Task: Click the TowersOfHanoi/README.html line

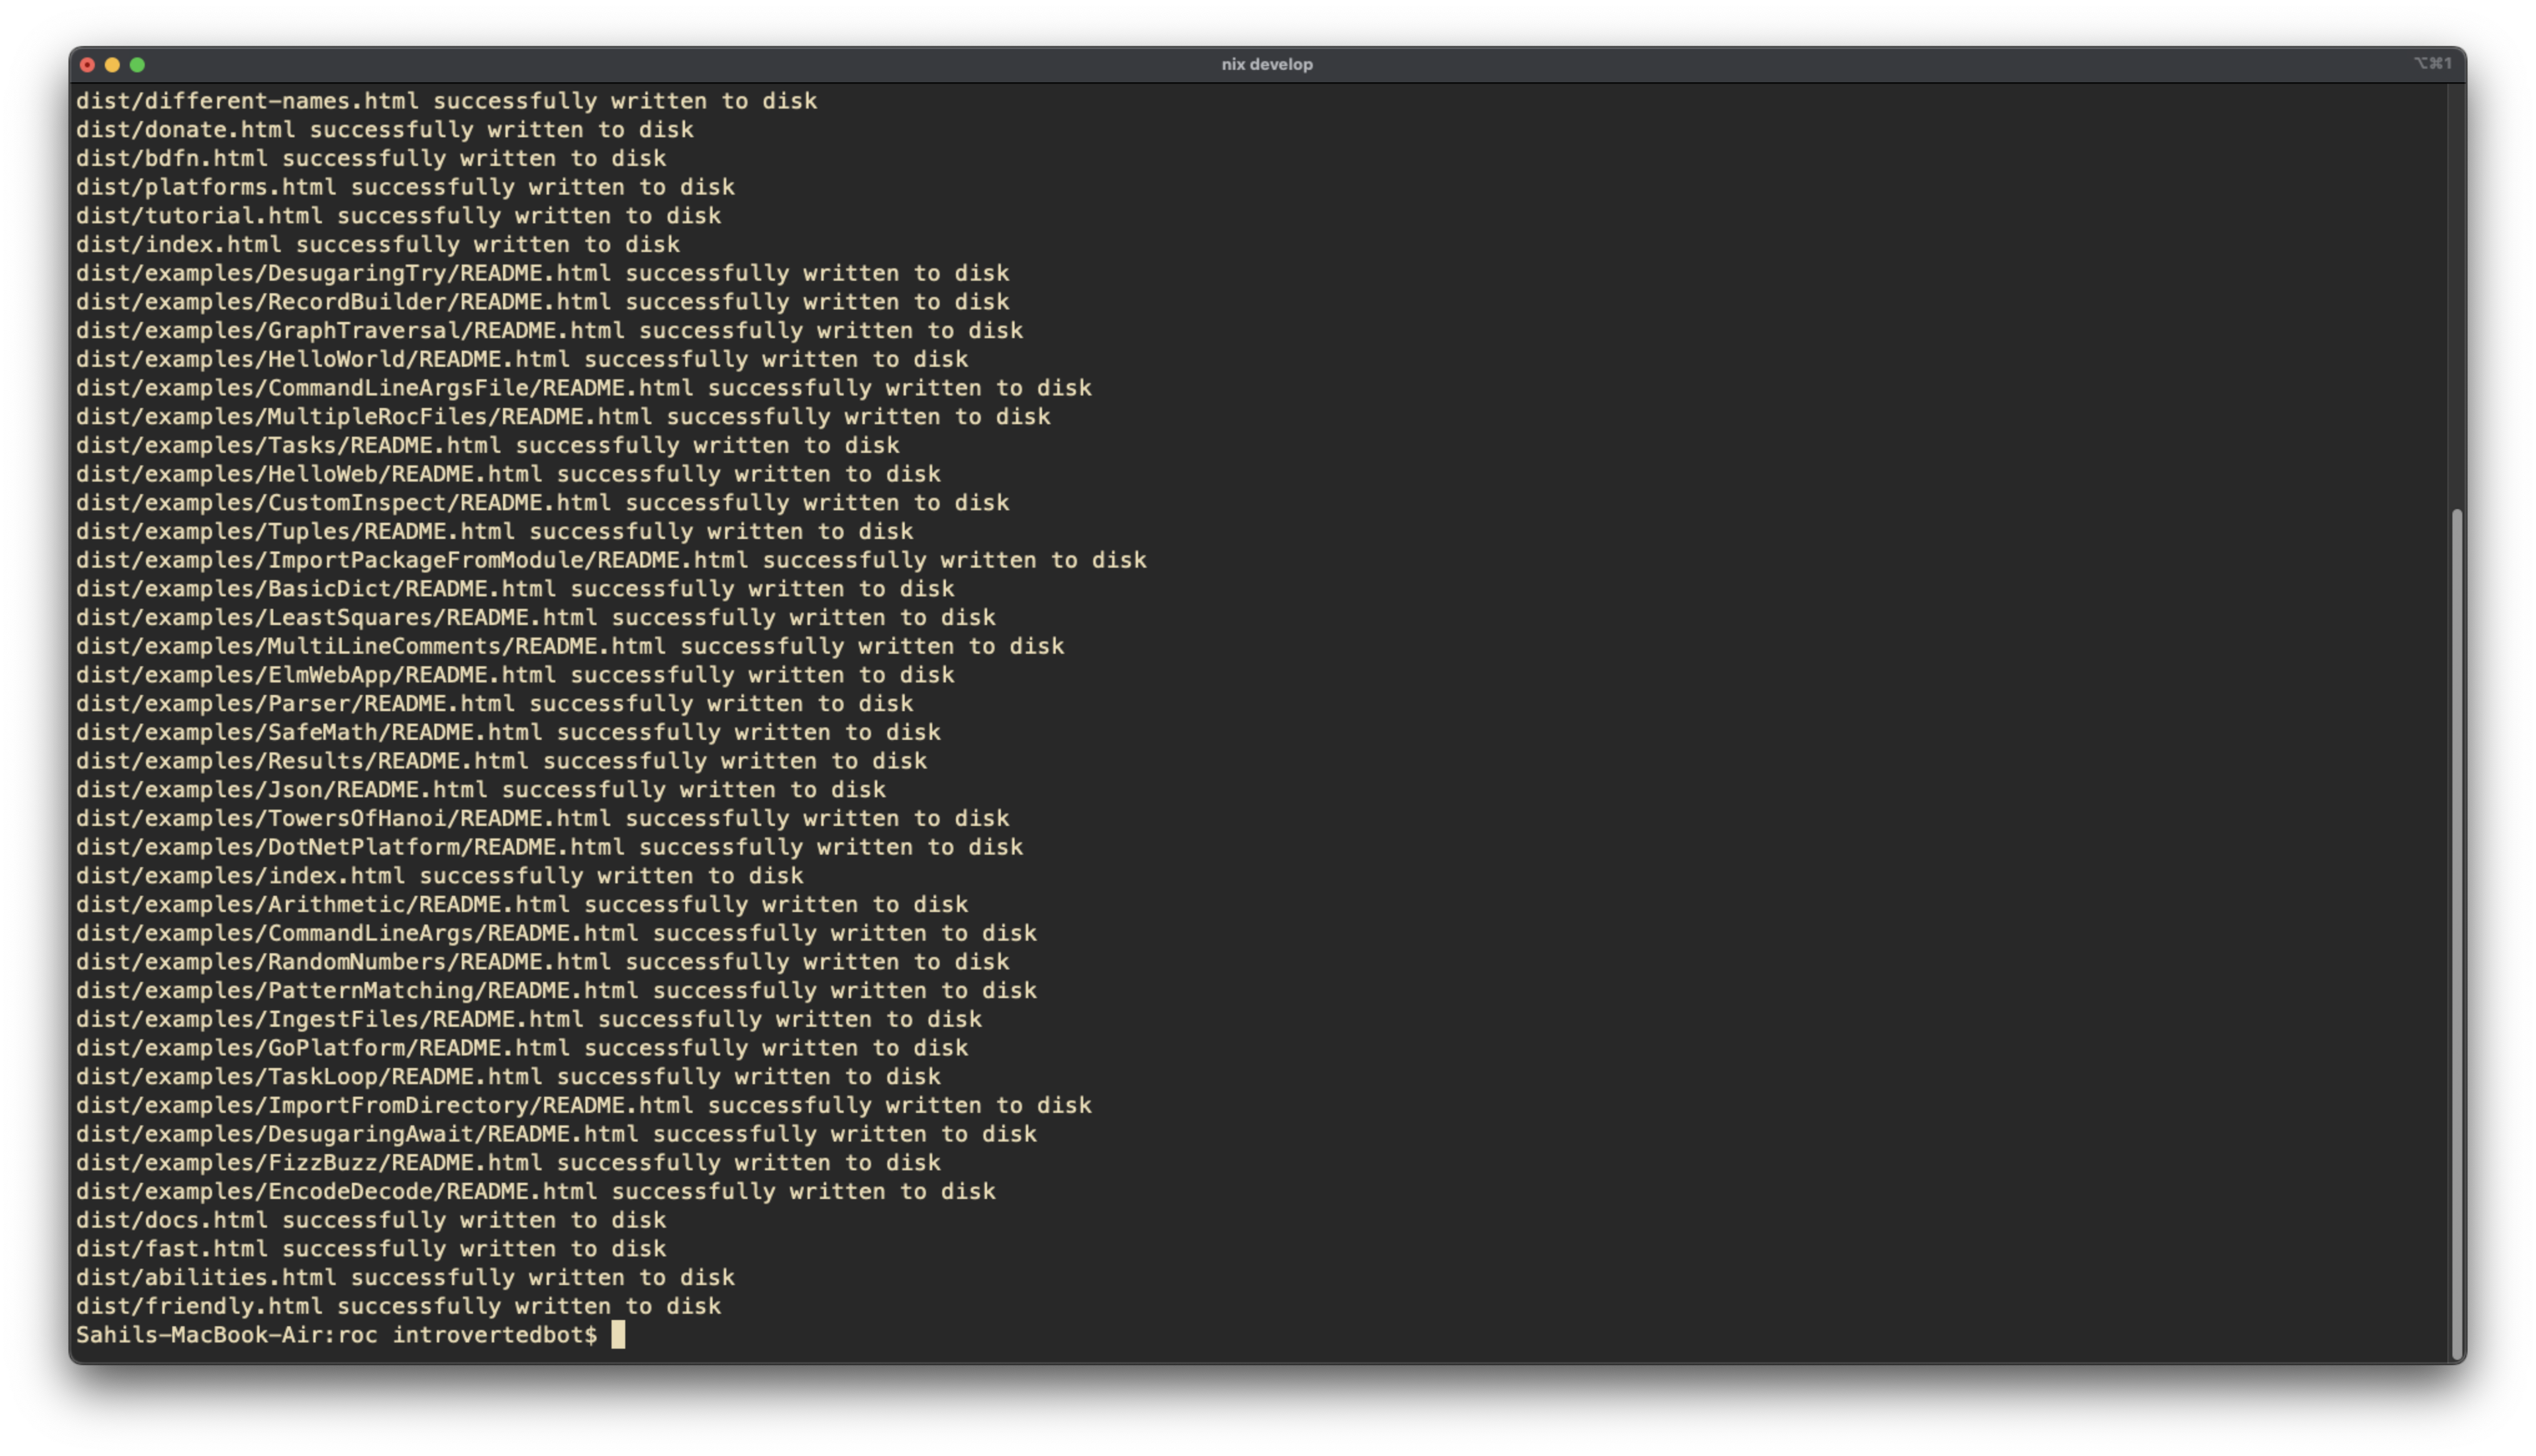Action: (543, 818)
